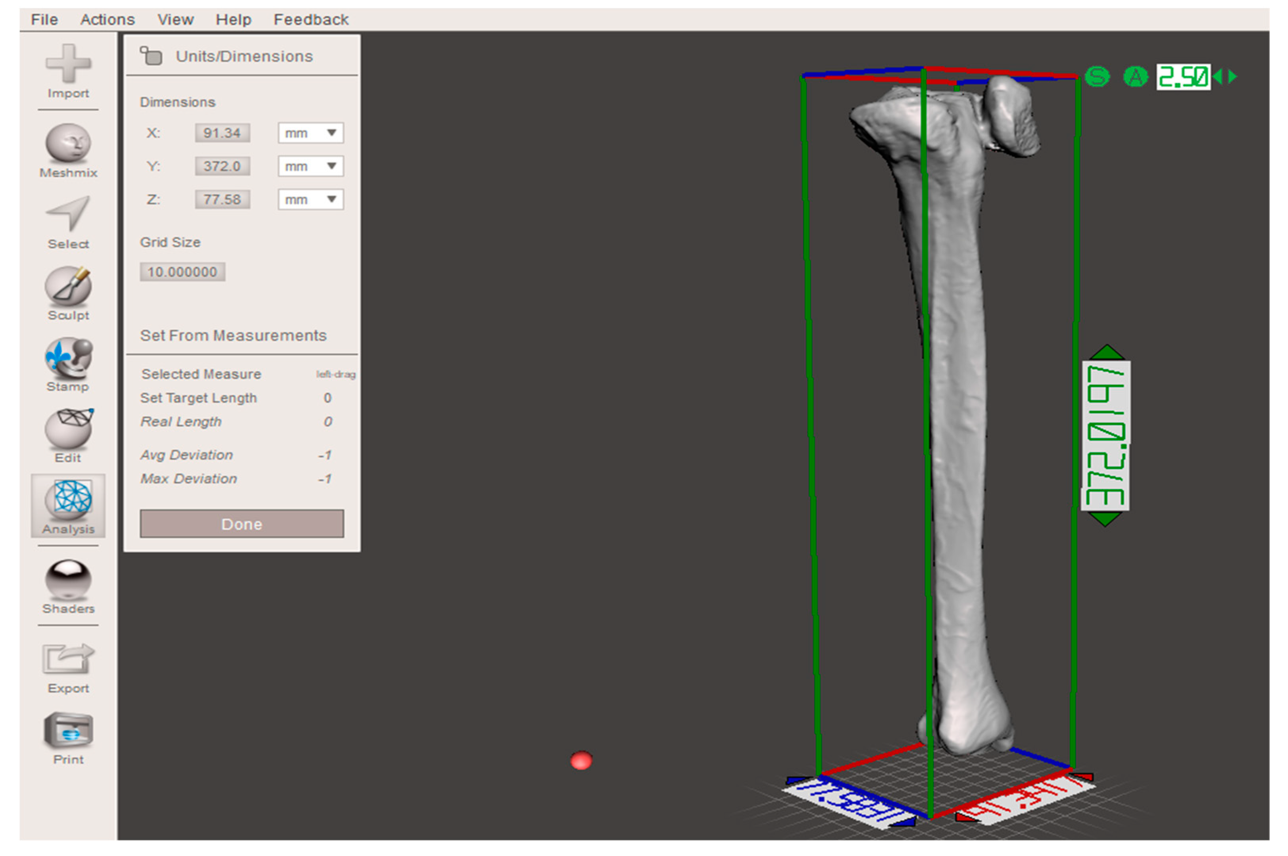Click the Feedback menu link
The image size is (1288, 856).
pyautogui.click(x=311, y=20)
